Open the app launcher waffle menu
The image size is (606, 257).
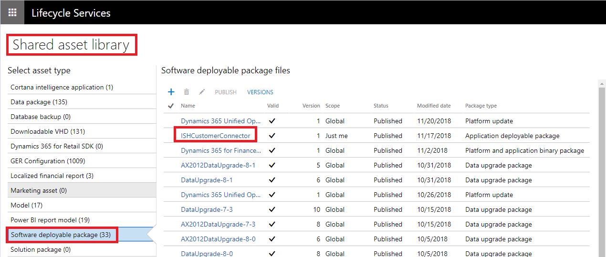pyautogui.click(x=12, y=12)
